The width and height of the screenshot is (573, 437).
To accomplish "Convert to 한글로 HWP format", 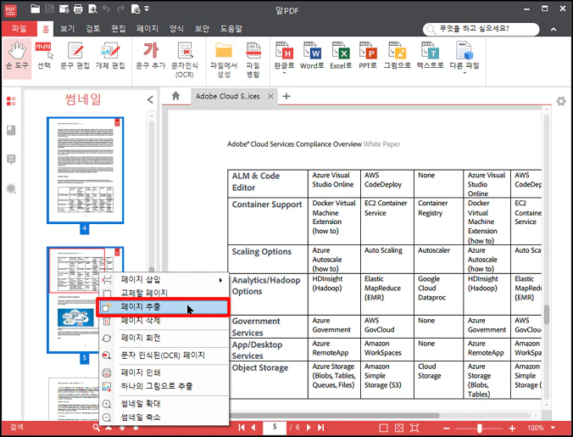I will click(284, 56).
